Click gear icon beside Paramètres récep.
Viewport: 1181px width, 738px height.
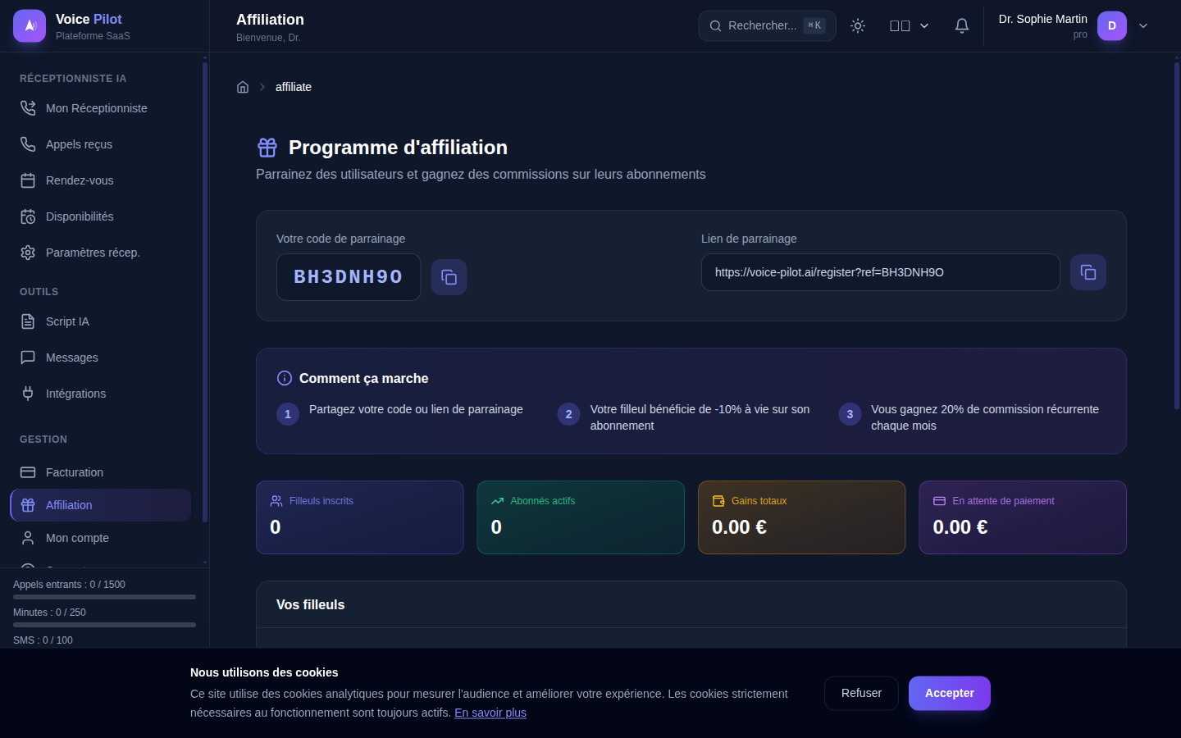click(x=28, y=253)
